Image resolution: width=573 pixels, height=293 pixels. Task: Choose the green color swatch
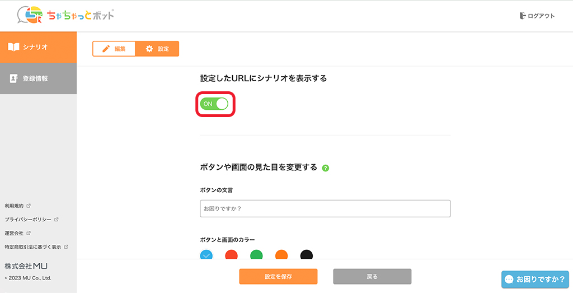click(x=256, y=255)
